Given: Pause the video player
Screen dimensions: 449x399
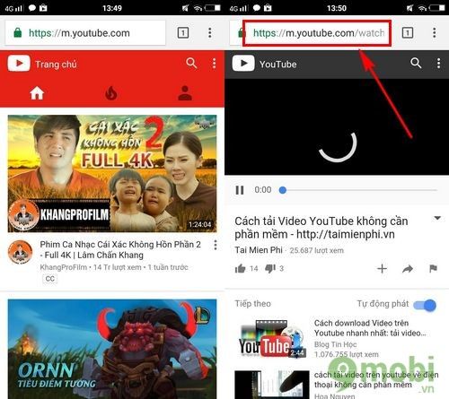Looking at the screenshot, I should (x=240, y=190).
